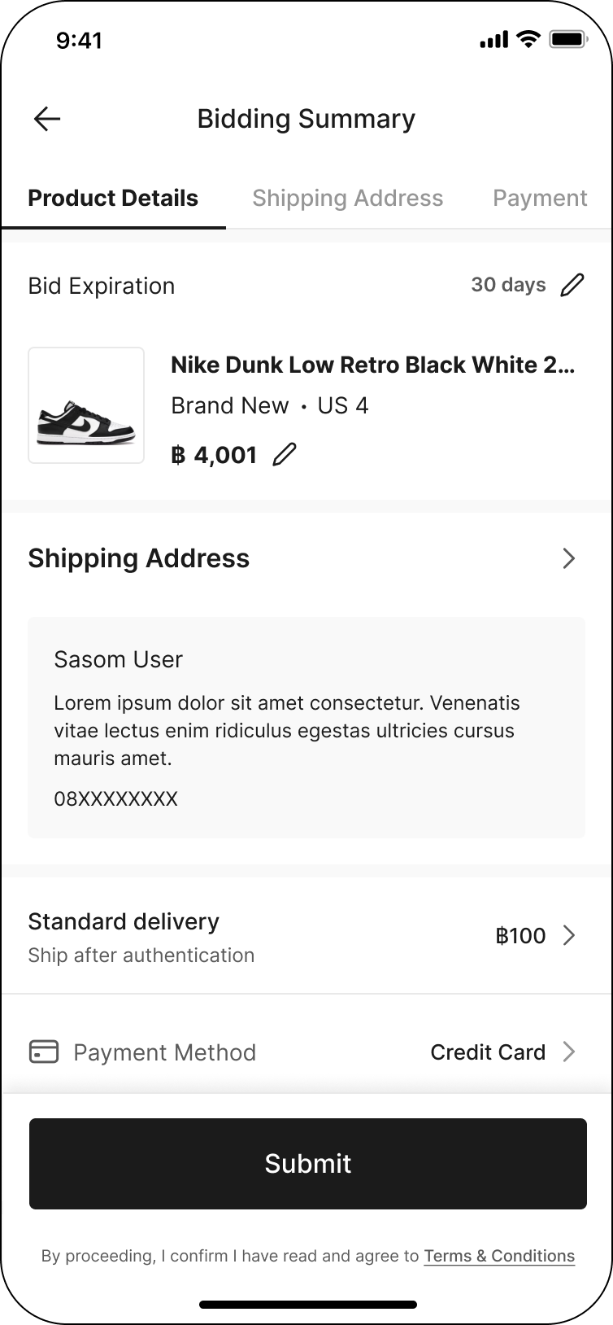The width and height of the screenshot is (613, 1325).
Task: Edit the bid price with pencil icon
Action: click(285, 455)
